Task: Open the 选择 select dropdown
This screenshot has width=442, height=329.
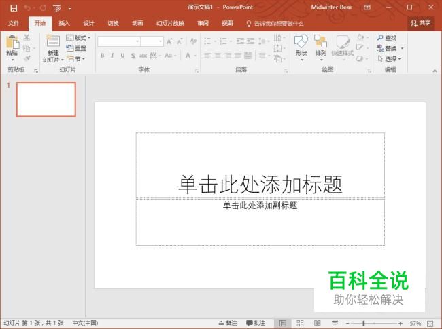Action: click(x=389, y=59)
